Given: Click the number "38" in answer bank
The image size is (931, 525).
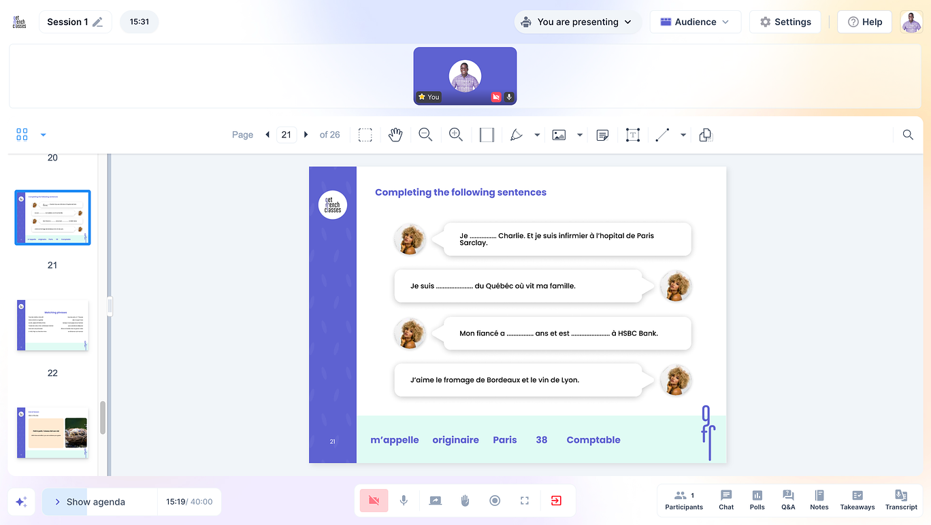Looking at the screenshot, I should [542, 440].
